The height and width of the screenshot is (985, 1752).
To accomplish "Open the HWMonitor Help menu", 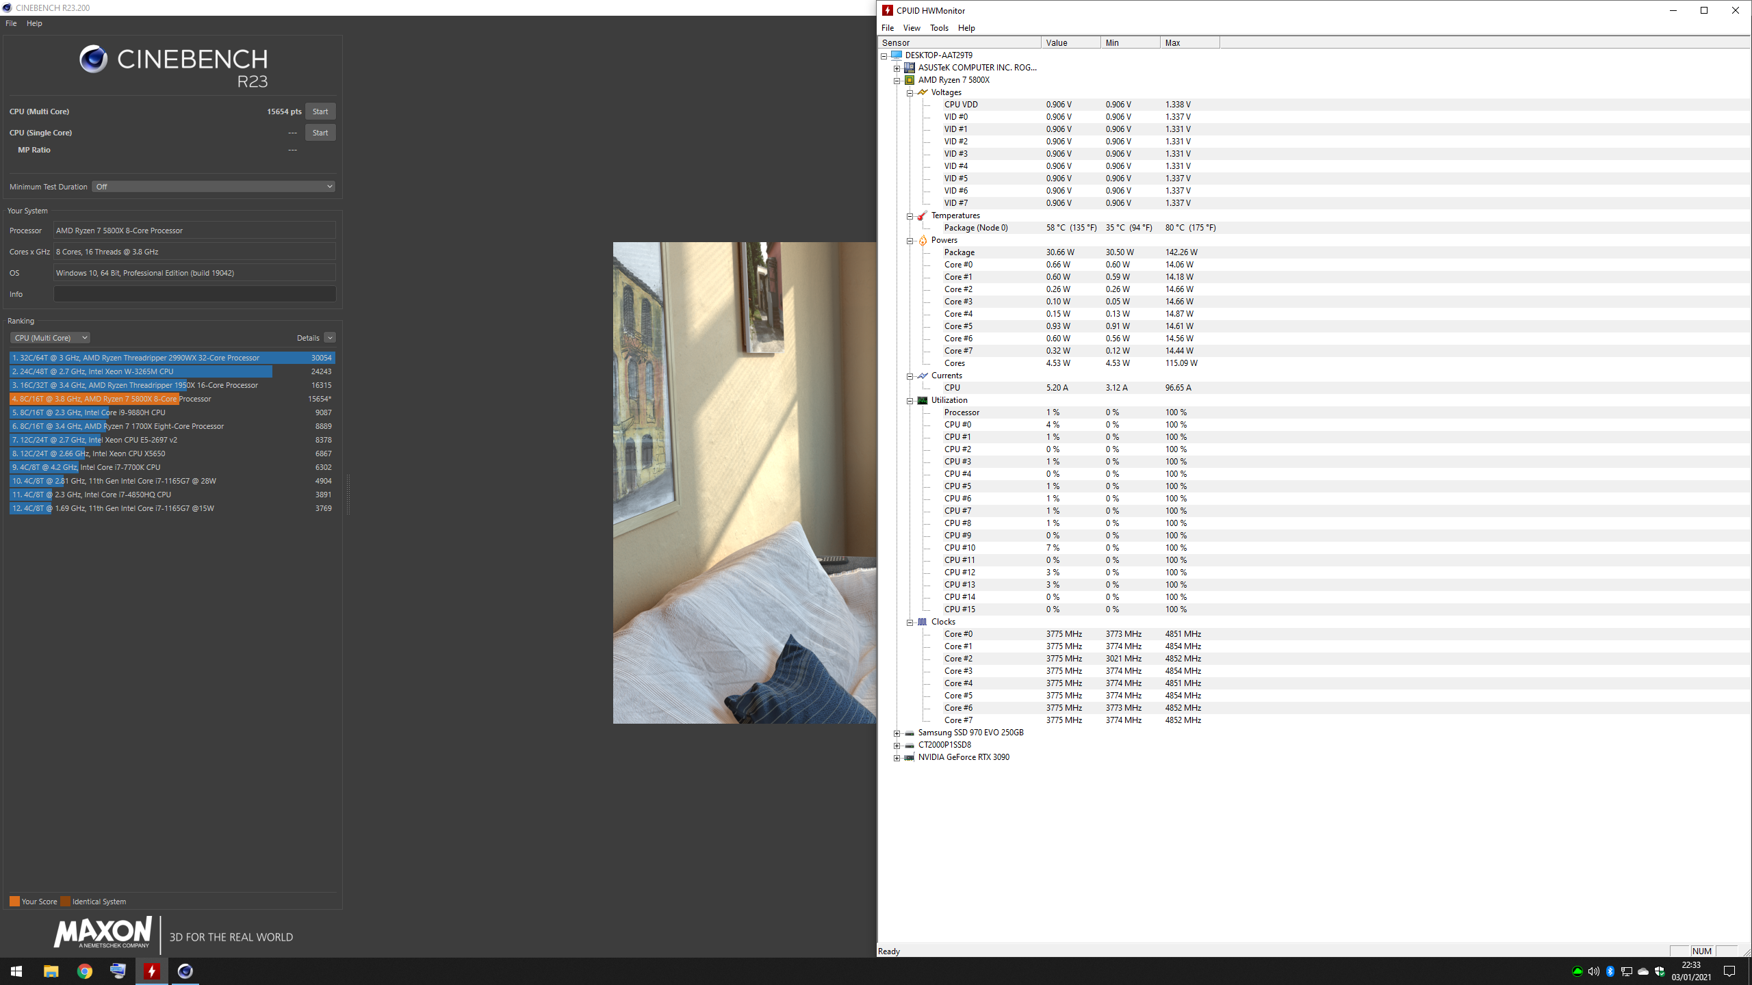I will pos(966,28).
